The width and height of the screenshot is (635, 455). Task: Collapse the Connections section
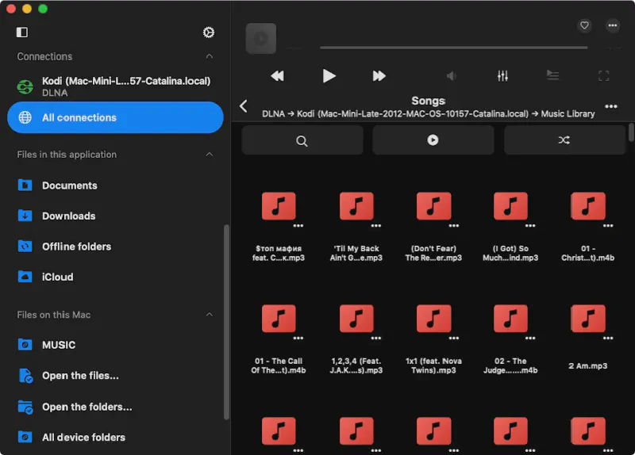coord(210,57)
